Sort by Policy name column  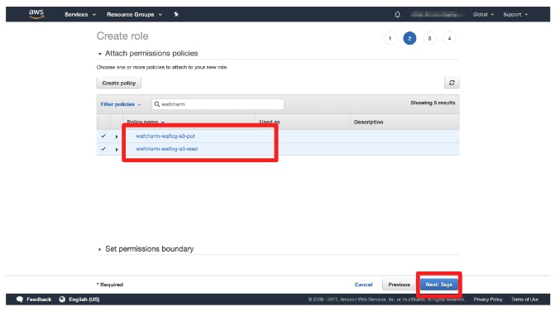(x=146, y=122)
